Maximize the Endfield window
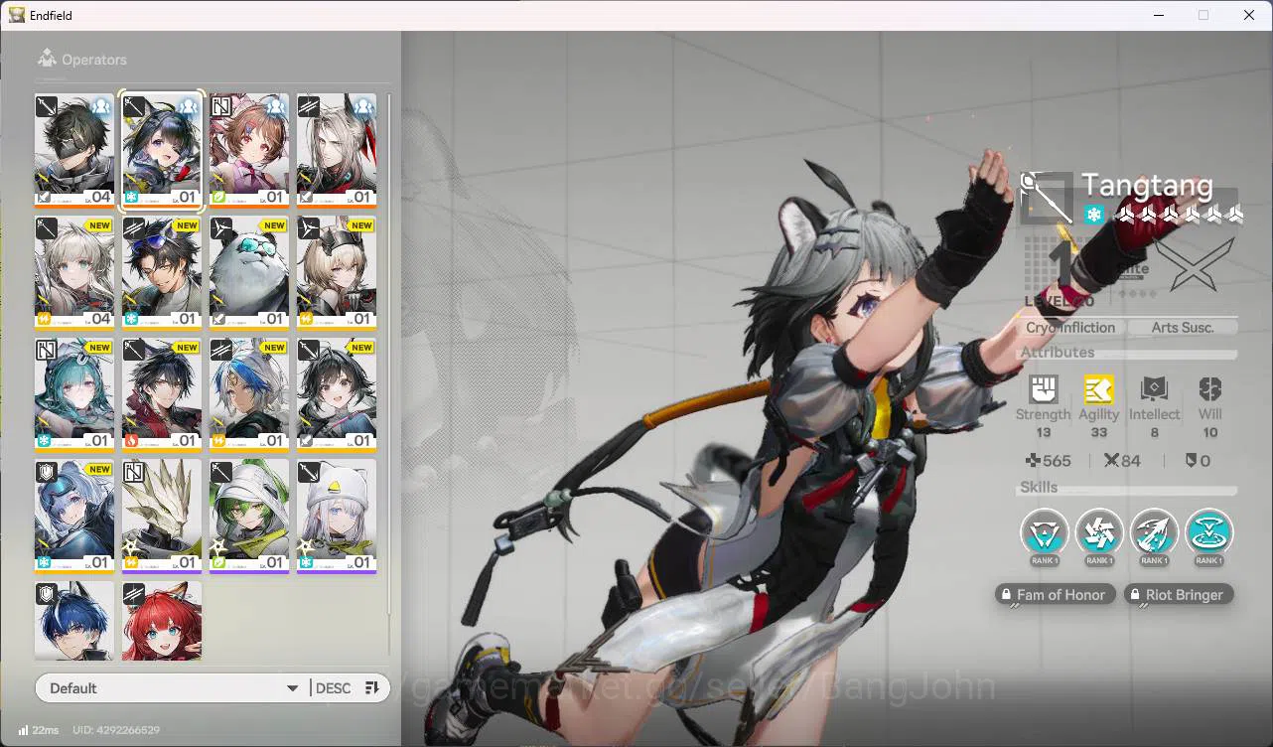 [x=1203, y=15]
